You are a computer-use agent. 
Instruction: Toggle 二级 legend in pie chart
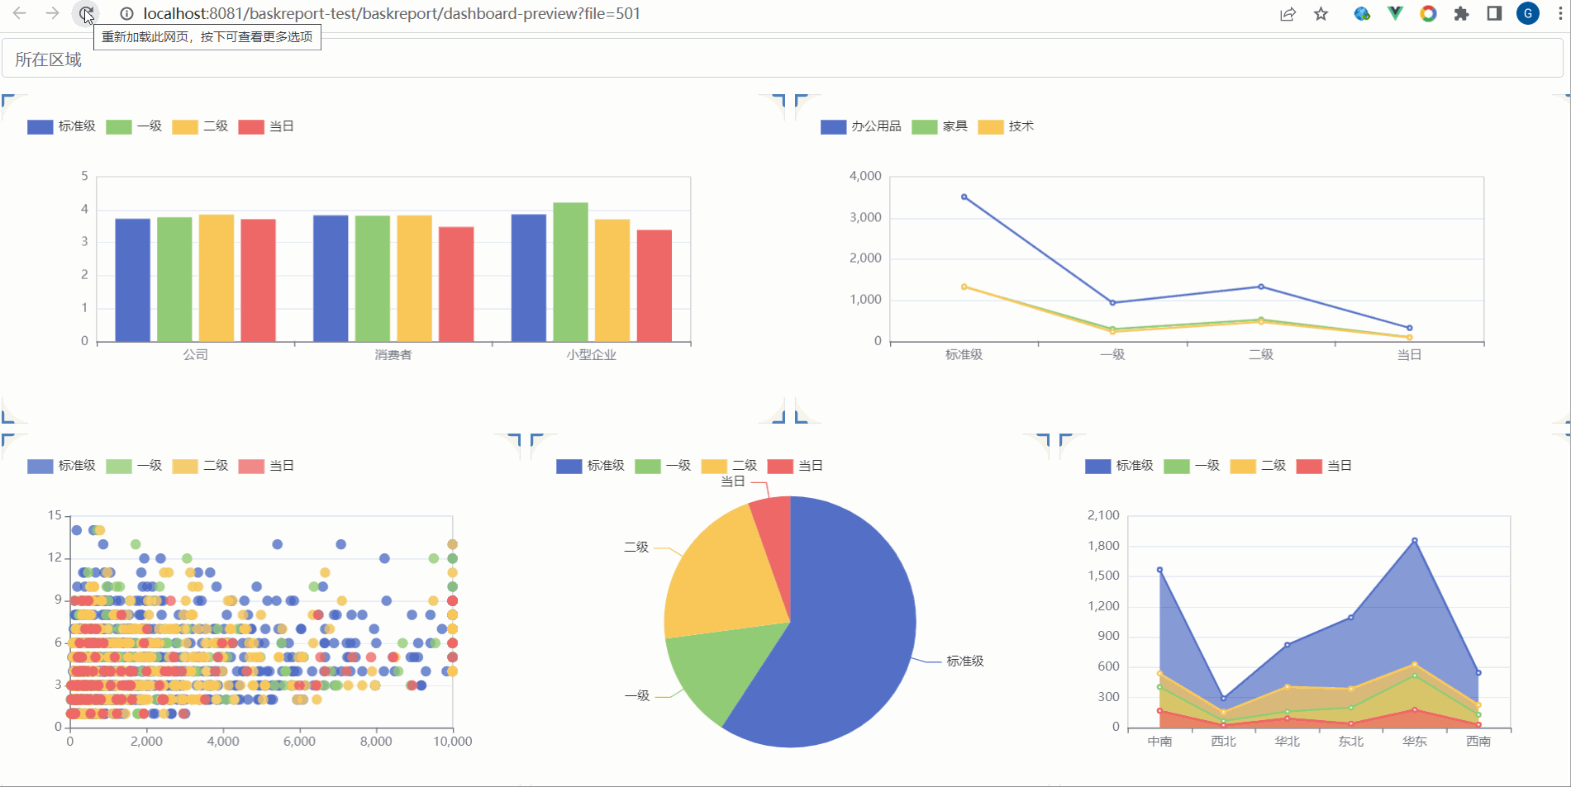[729, 466]
